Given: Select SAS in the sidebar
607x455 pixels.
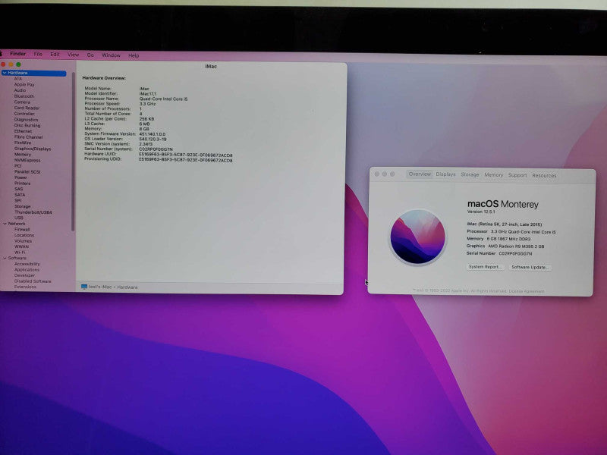Looking at the screenshot, I should point(19,189).
